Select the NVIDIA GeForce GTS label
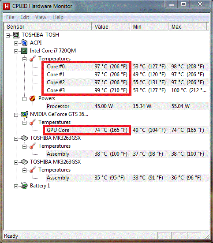213x243 pixels. point(59,114)
